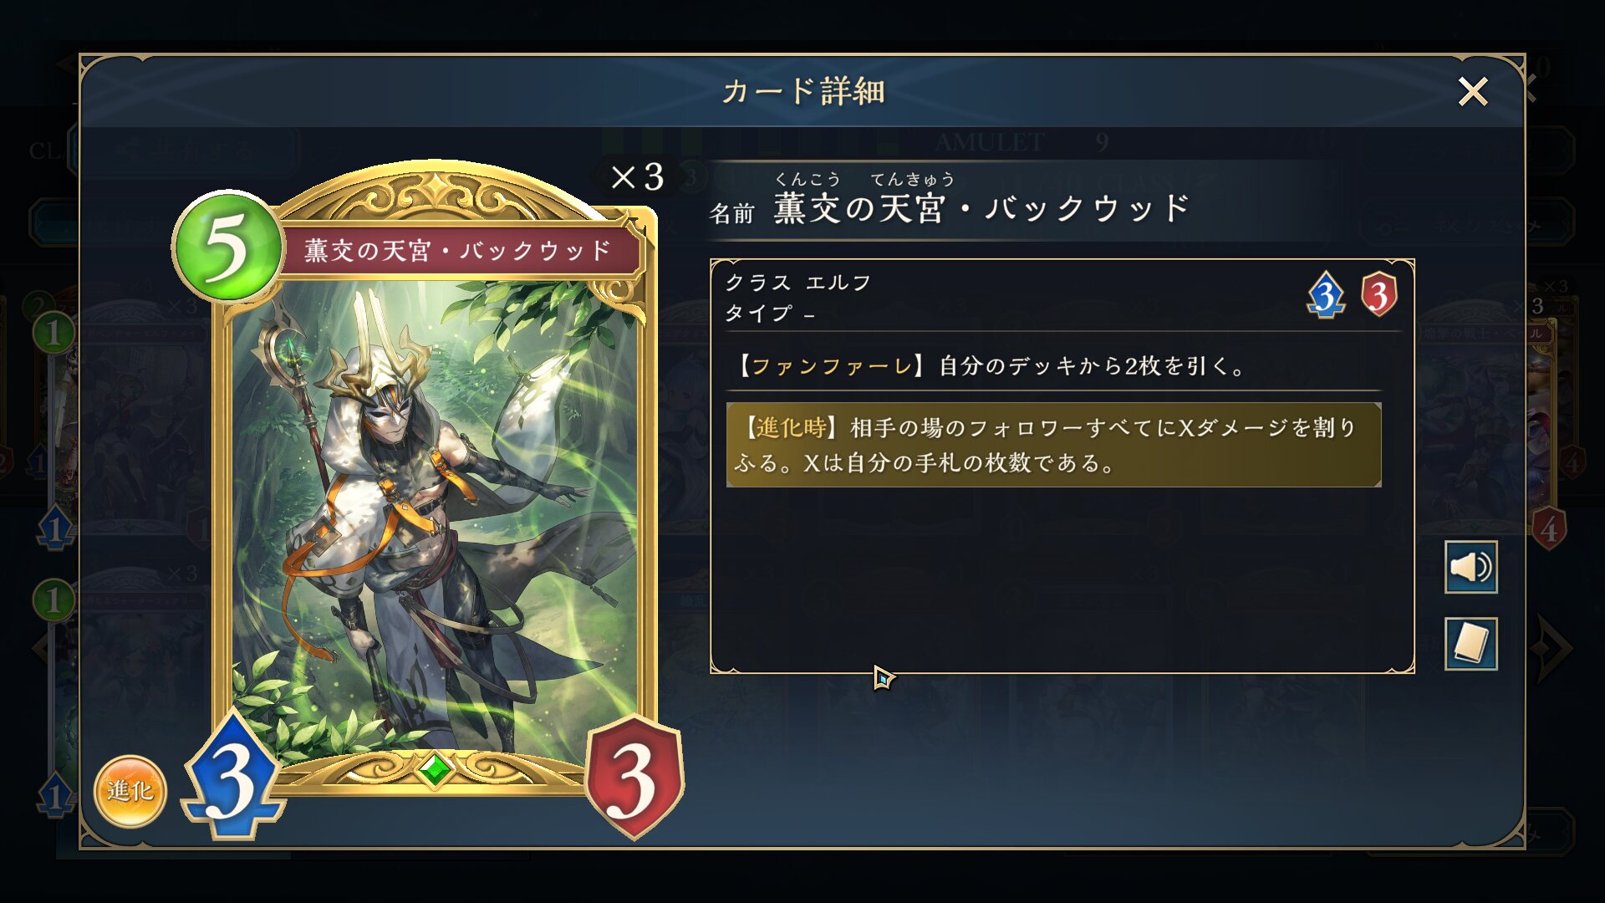
Task: Close the card details dialog
Action: coord(1473,91)
